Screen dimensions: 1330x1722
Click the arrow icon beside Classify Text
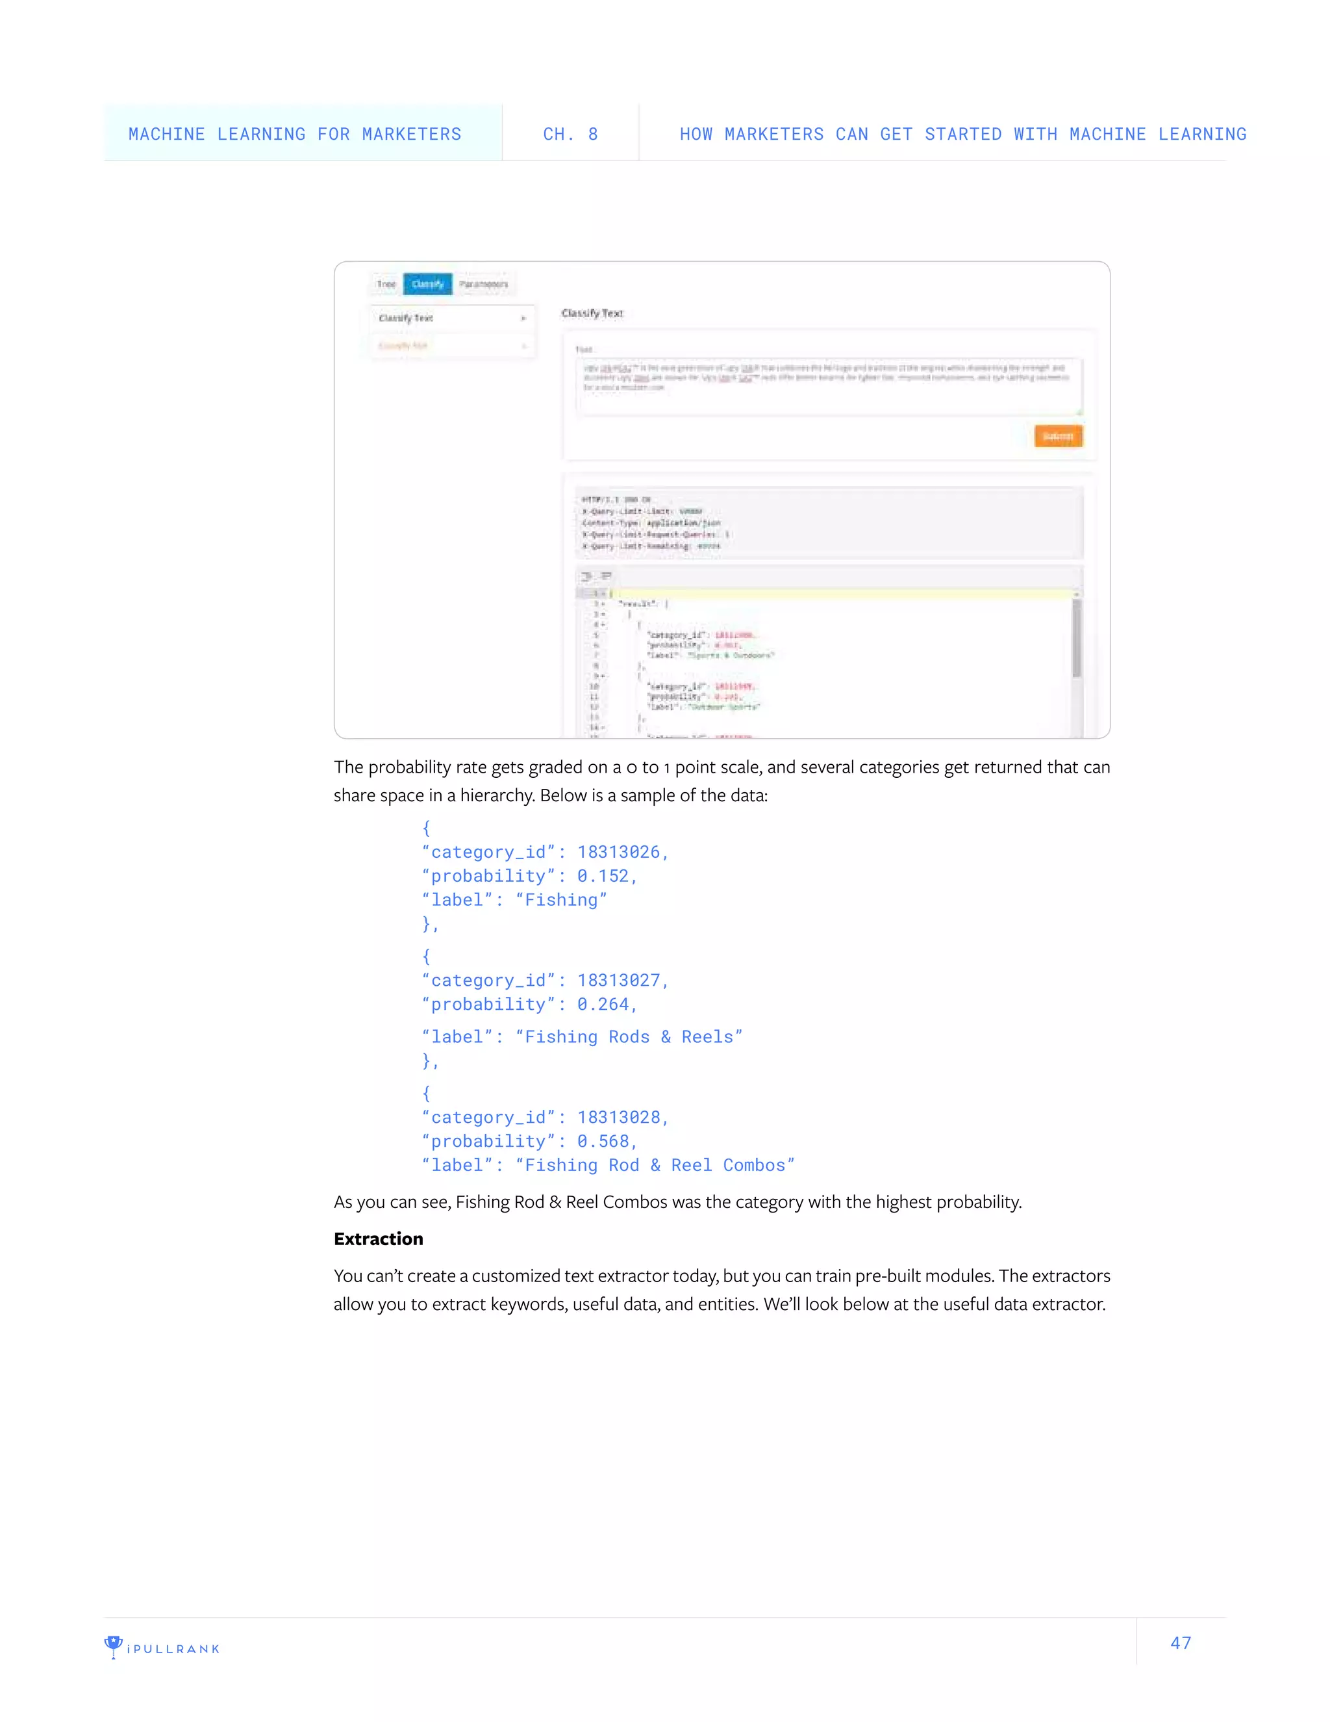523,318
